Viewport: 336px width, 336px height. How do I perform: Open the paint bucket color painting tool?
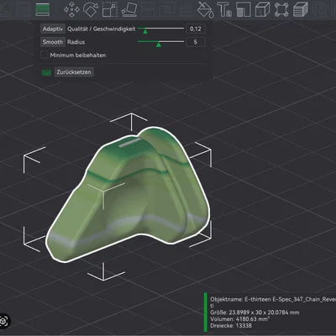206,9
